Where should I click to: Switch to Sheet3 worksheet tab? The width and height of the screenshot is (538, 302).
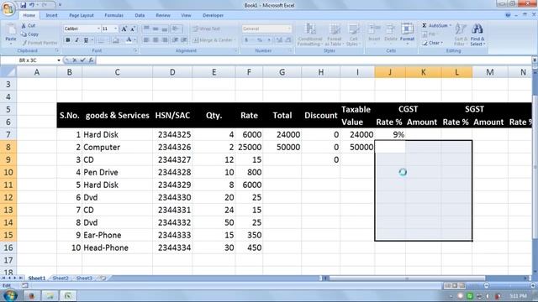tap(84, 278)
